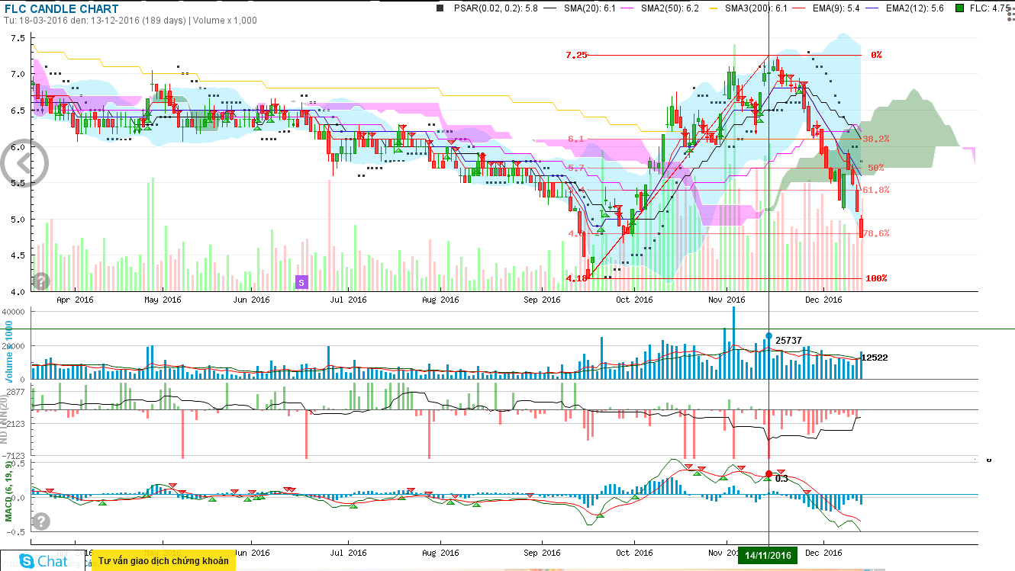Click the 25737 volume value label
Viewport: 1015px width, 571px height.
click(x=789, y=340)
